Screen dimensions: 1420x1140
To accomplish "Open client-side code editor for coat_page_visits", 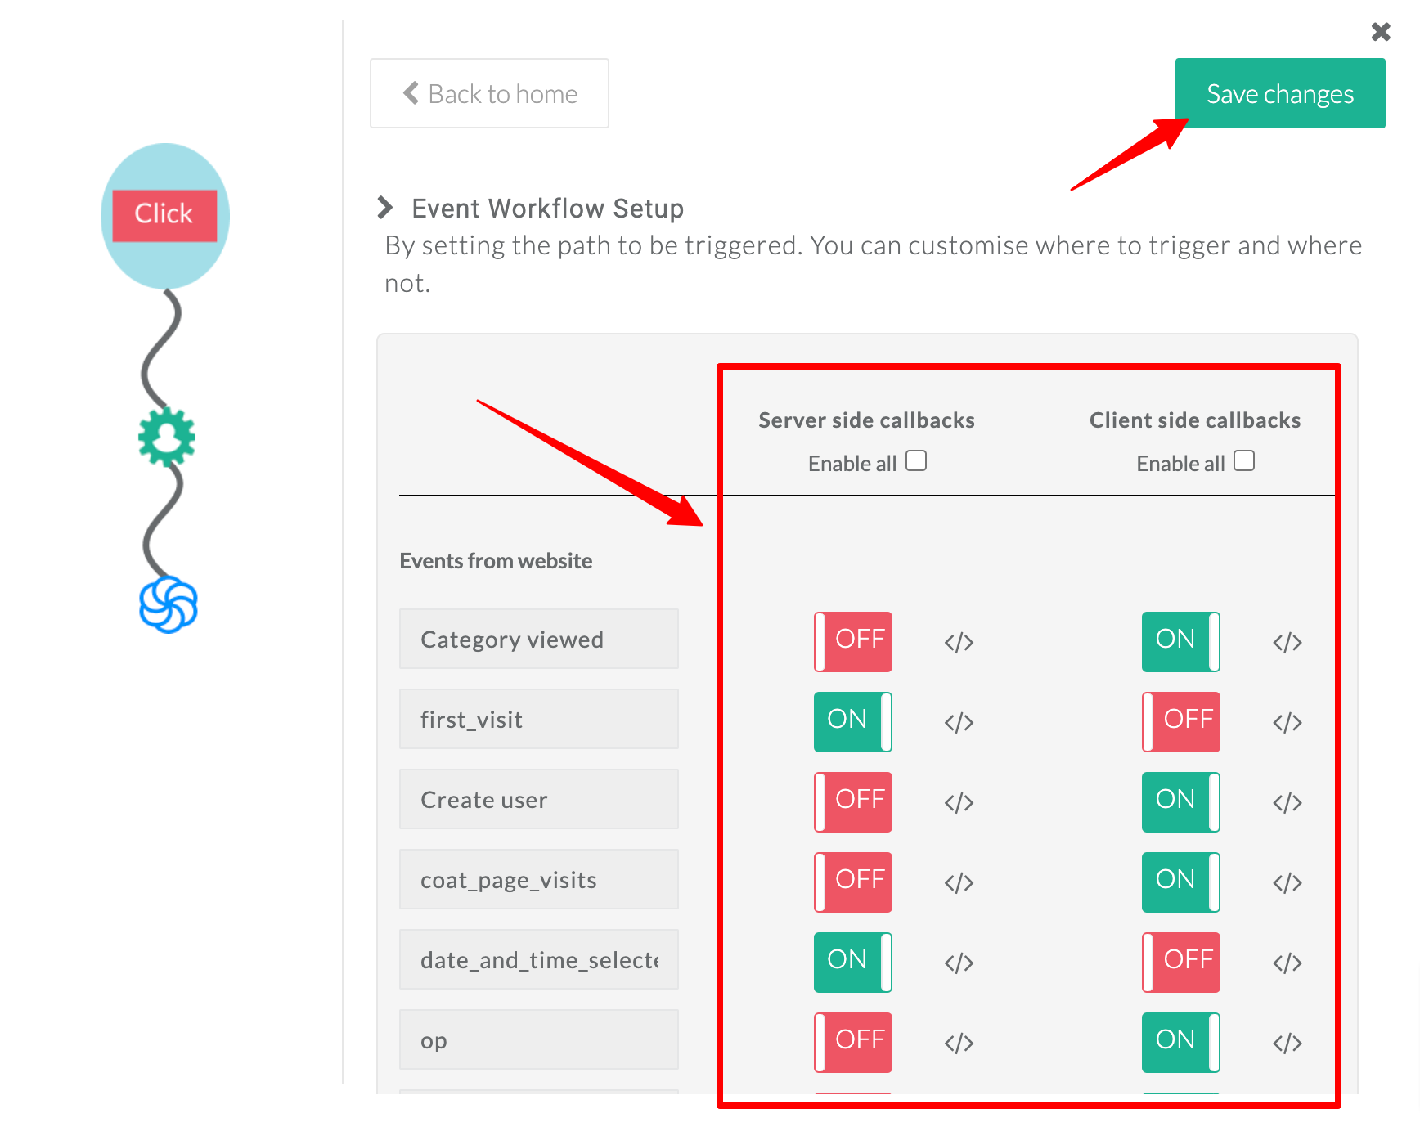I will (1287, 882).
